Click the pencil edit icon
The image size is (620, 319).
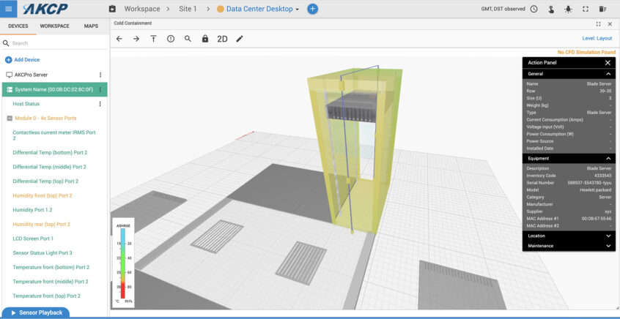239,39
